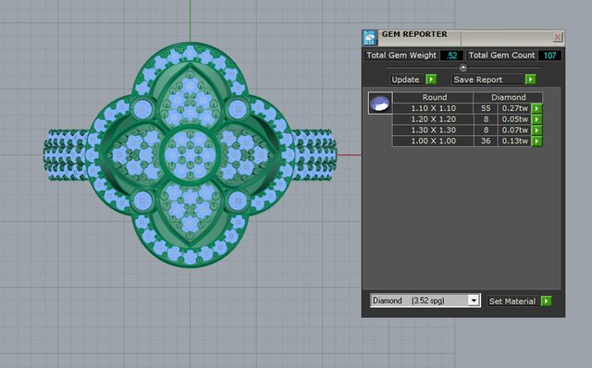Click the Round column header
Viewport: 592px width, 368px height.
[x=433, y=97]
